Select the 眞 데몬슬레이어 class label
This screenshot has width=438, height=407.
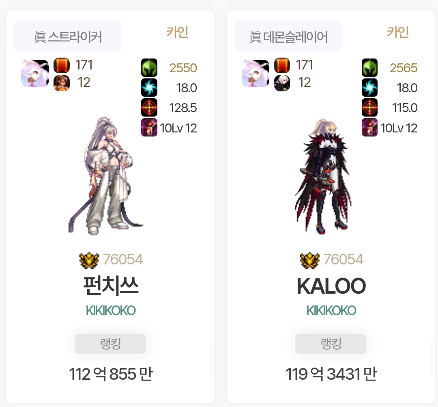pyautogui.click(x=288, y=36)
